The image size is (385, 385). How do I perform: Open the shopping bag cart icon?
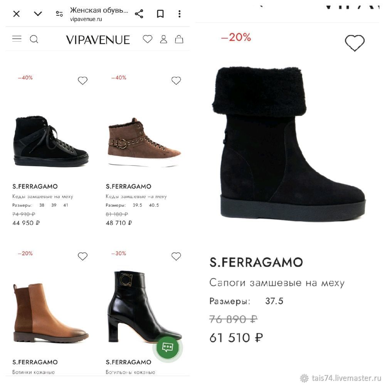179,39
